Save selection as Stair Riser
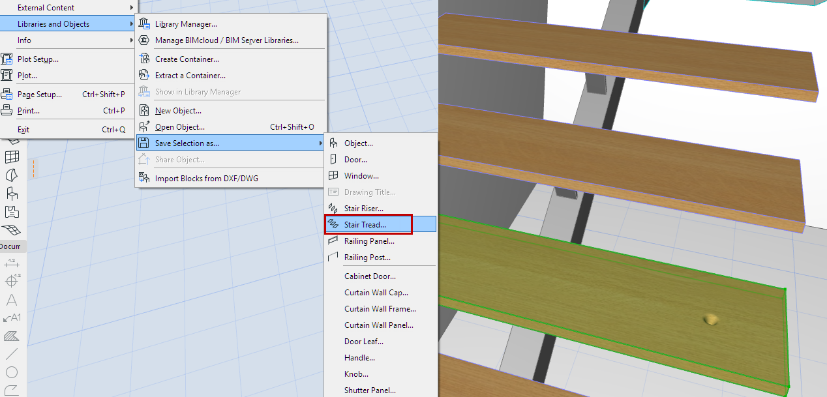Screen dimensions: 827x397 tap(380, 209)
